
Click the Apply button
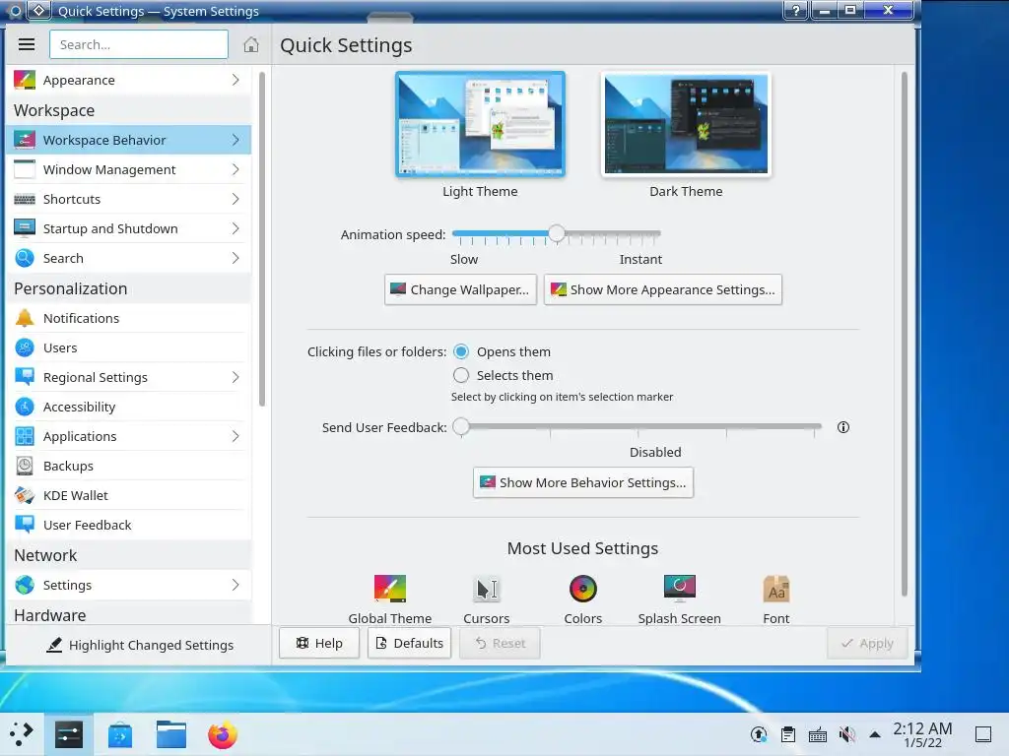coord(867,643)
